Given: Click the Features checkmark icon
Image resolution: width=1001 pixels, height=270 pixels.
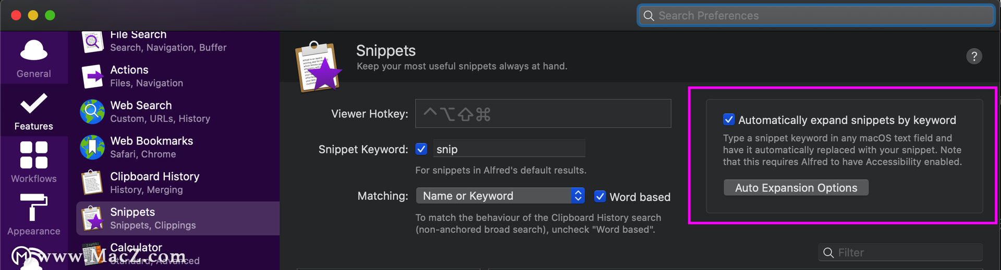Looking at the screenshot, I should coord(34,103).
